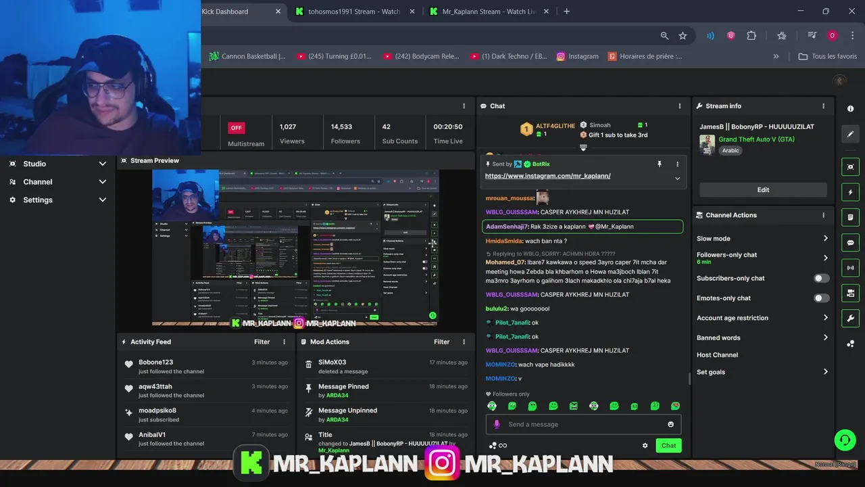Click the three-dots bubbles icon in right sidebar

(850, 344)
